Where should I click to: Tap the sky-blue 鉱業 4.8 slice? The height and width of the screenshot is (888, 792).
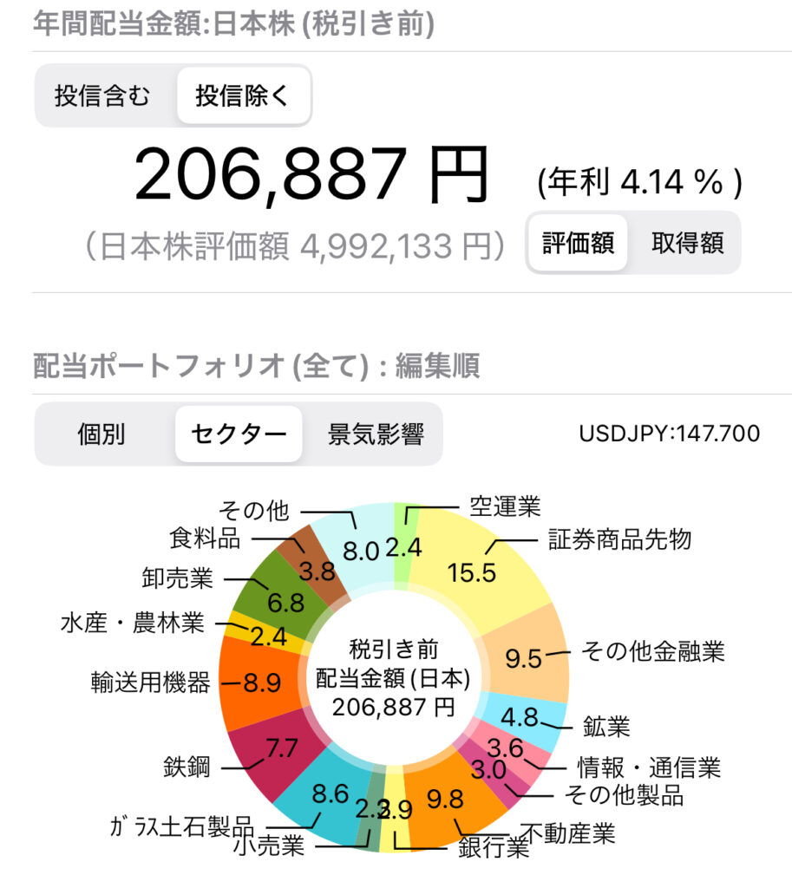click(524, 716)
